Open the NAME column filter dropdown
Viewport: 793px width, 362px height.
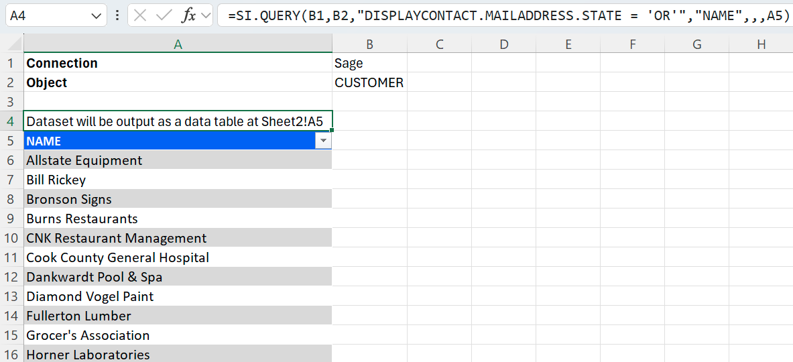pos(324,141)
